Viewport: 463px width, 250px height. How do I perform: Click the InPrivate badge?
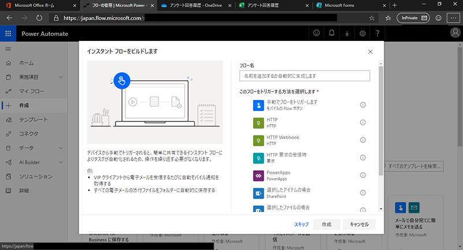tap(414, 18)
